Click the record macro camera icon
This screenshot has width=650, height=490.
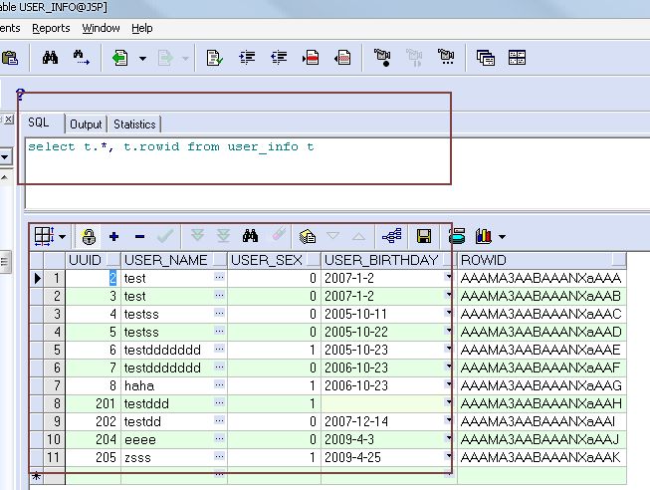click(382, 57)
